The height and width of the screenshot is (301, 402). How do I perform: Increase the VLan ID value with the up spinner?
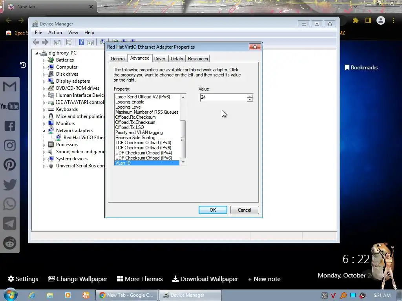point(250,96)
